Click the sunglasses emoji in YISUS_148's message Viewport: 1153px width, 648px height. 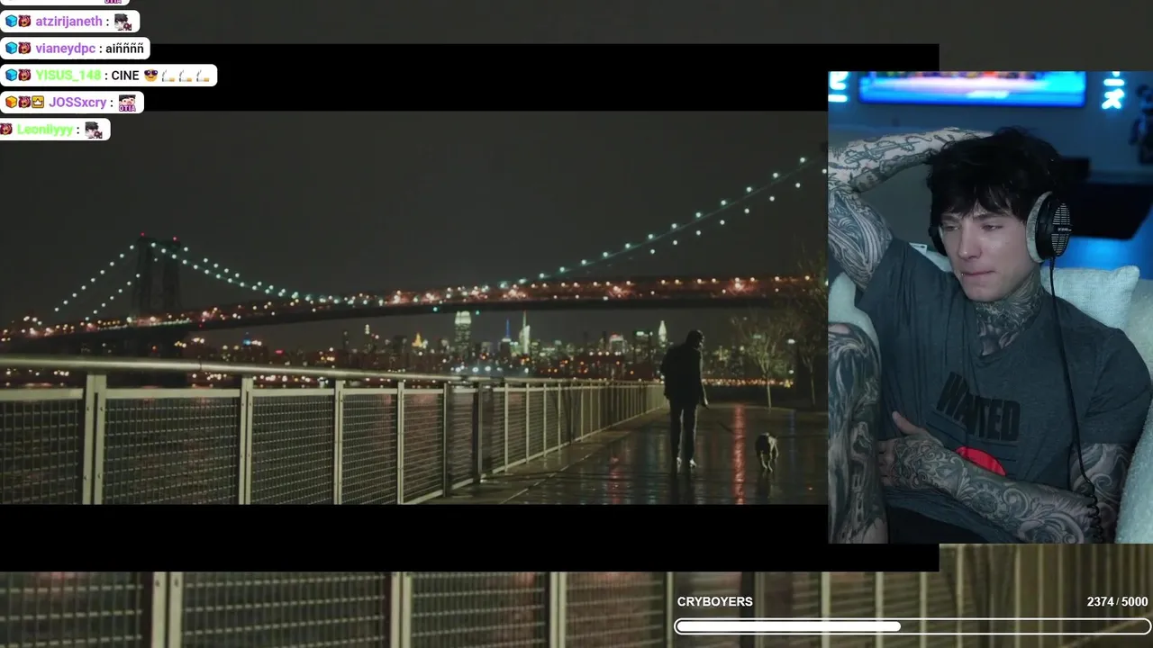click(150, 76)
